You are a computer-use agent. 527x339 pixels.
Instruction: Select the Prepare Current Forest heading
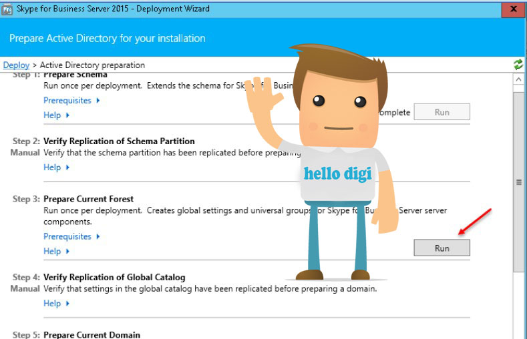coord(88,199)
